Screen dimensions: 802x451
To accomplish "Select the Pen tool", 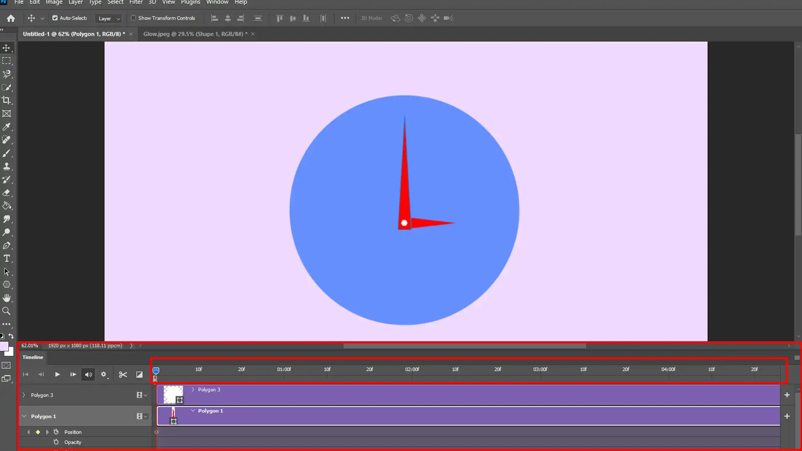I will point(7,246).
